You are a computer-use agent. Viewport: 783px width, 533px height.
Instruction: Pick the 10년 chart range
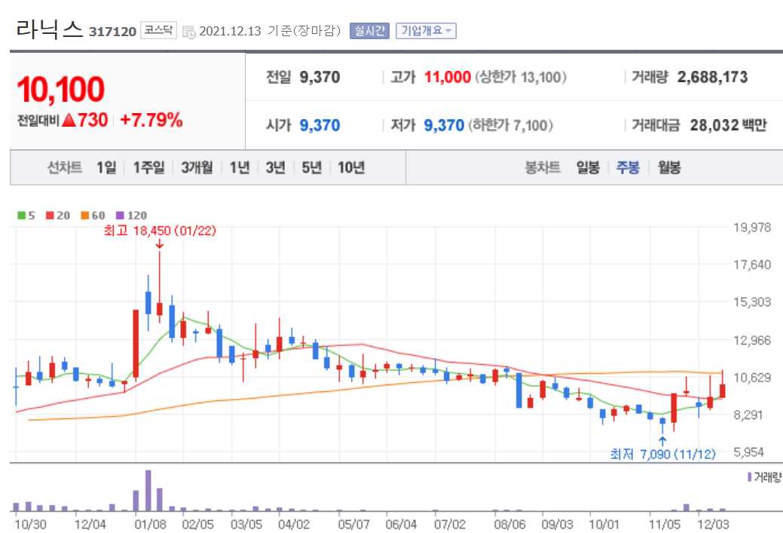(x=351, y=167)
